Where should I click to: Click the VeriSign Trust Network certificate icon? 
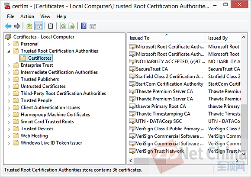[x=132, y=151]
